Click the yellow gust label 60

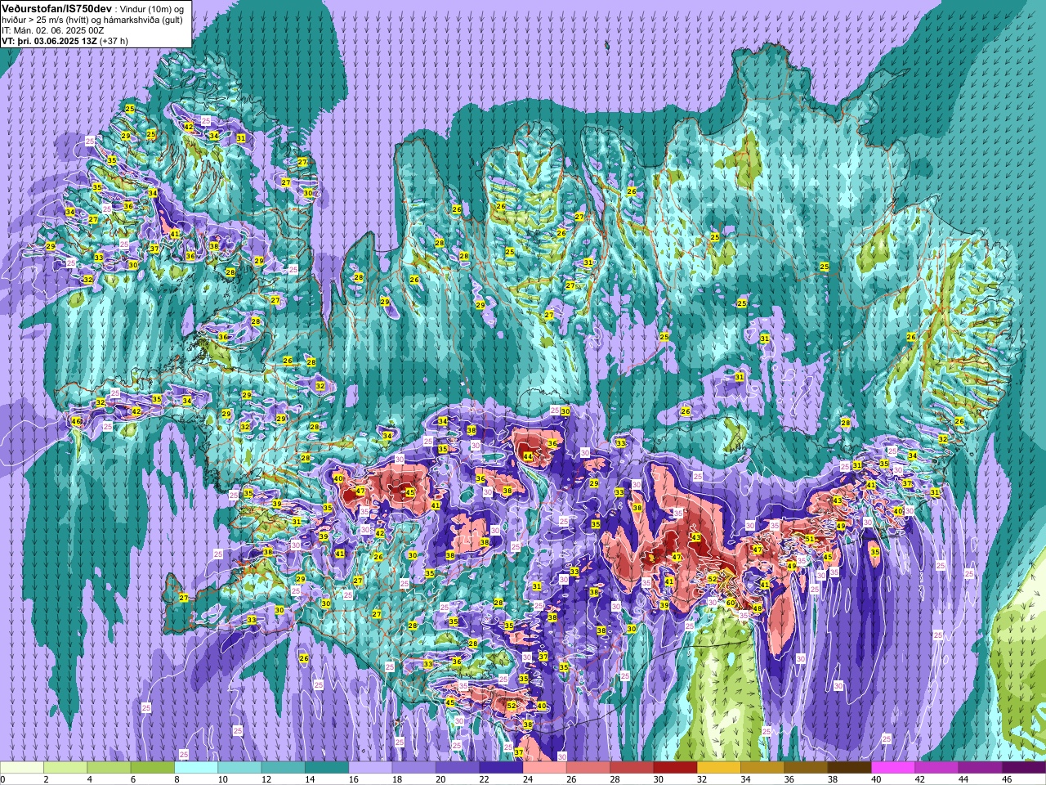tap(730, 603)
